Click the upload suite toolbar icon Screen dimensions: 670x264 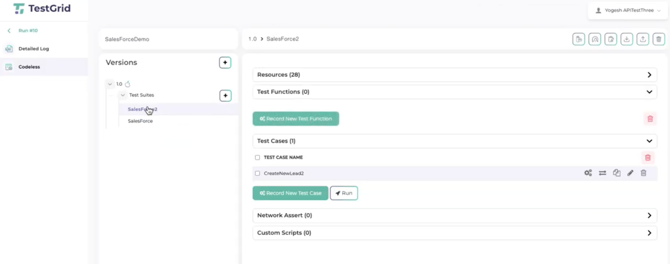pos(643,39)
